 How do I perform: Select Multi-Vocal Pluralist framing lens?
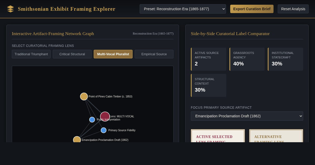pos(113,54)
